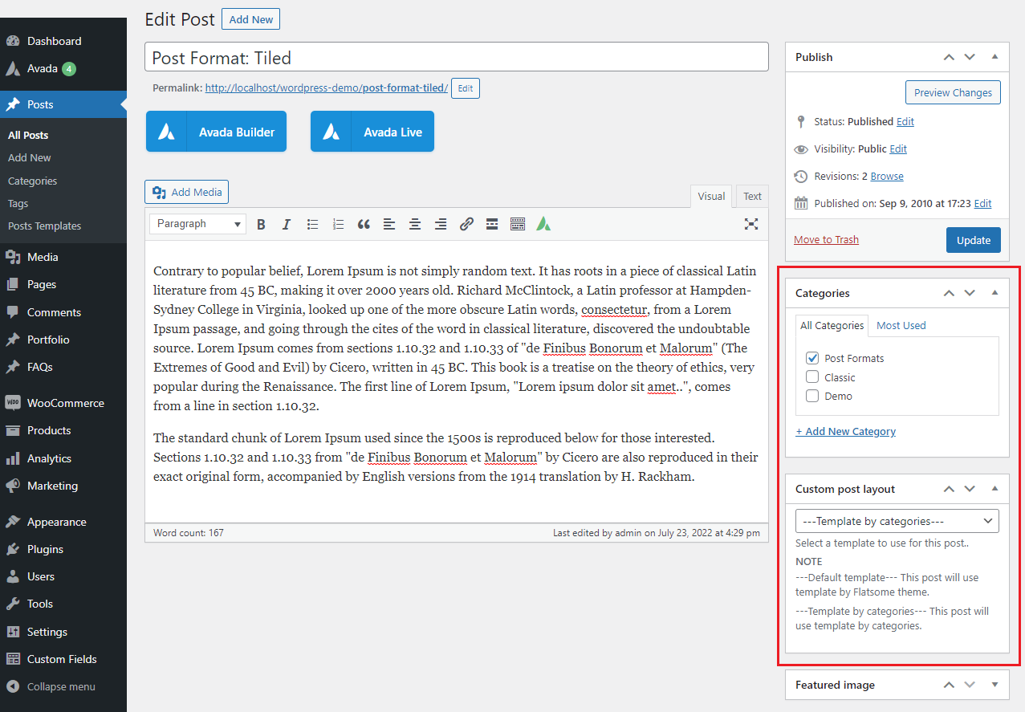Viewport: 1025px width, 712px height.
Task: Select the All Categories tab
Action: coord(832,325)
